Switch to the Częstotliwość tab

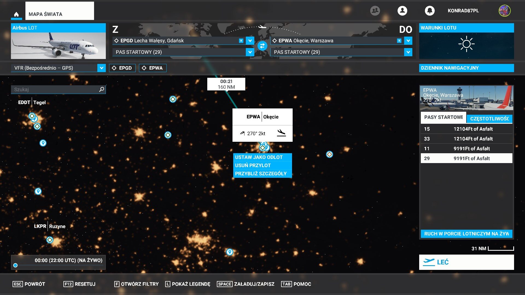coord(489,119)
